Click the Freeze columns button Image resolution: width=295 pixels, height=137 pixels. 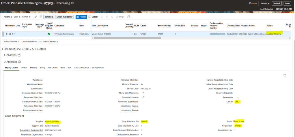pyautogui.click(x=81, y=17)
